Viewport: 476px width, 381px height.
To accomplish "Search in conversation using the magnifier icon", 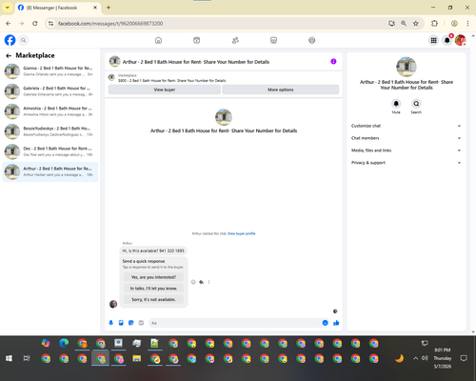I will 416,104.
